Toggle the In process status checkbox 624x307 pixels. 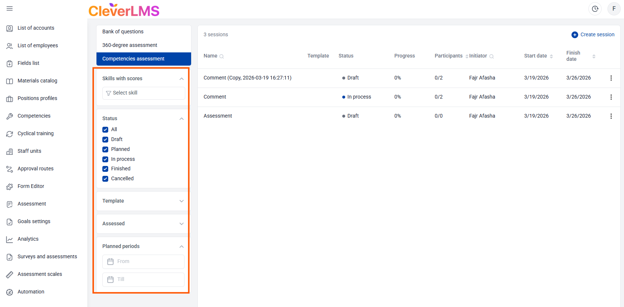click(x=105, y=159)
